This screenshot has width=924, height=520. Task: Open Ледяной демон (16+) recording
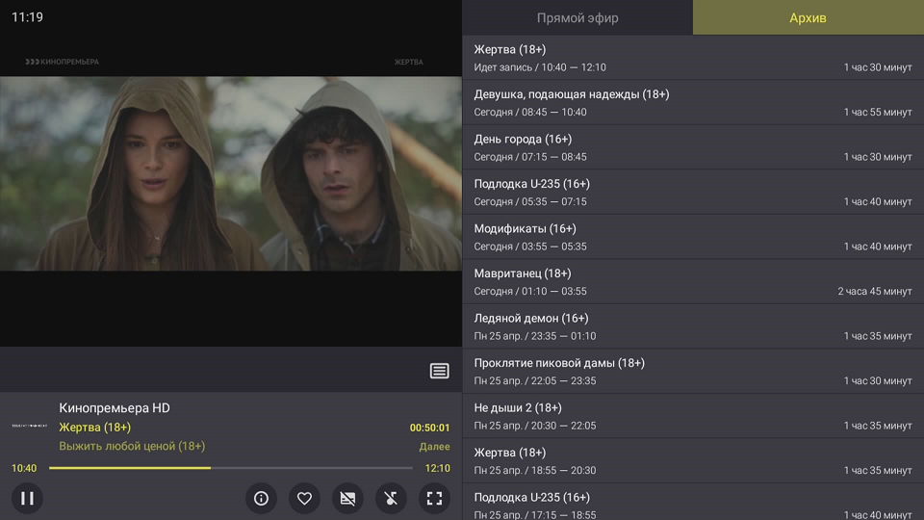692,326
